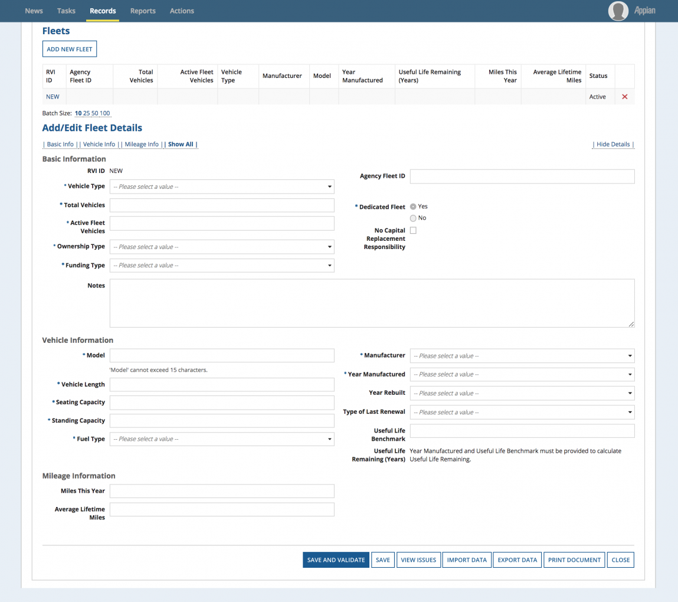Focus the Standing Capacity field
The image size is (678, 602).
(222, 421)
